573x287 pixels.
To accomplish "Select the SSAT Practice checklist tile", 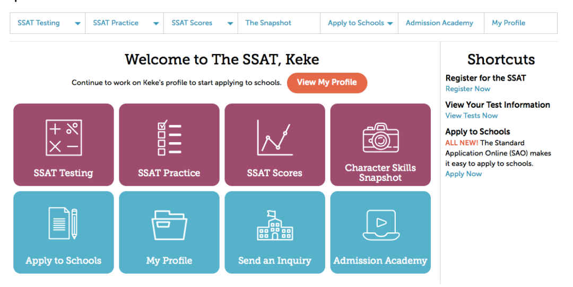I will [169, 145].
